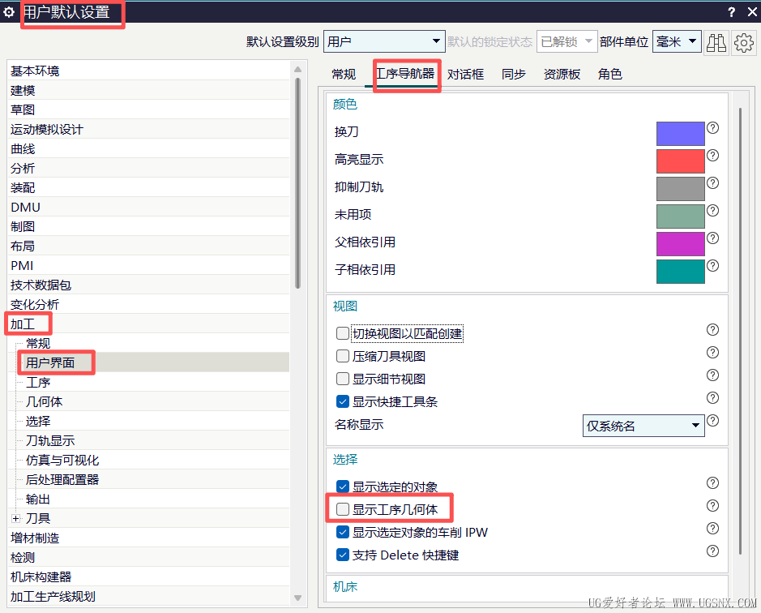Image resolution: width=761 pixels, height=613 pixels.
Task: Open help icon for 高亮显示 color
Action: click(712, 156)
